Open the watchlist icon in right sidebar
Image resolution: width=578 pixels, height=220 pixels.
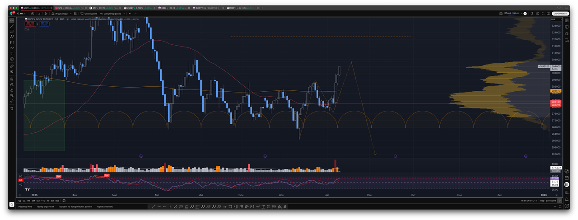567,20
